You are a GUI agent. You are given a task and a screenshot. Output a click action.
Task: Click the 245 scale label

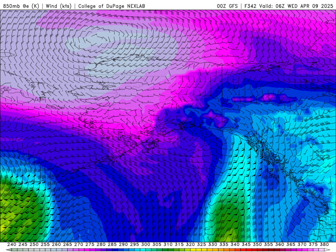(23, 244)
